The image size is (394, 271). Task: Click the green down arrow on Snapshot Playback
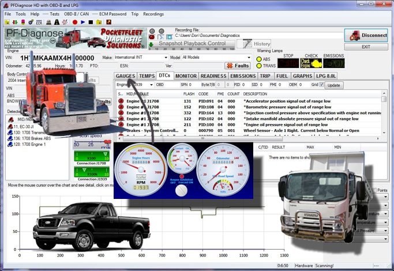tap(151, 44)
